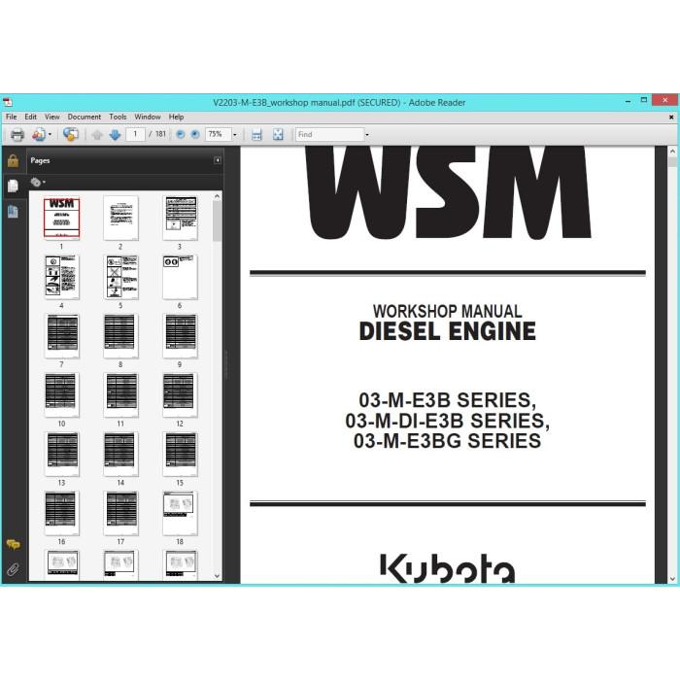Click the email/share document icon
The width and height of the screenshot is (680, 680).
(x=39, y=135)
